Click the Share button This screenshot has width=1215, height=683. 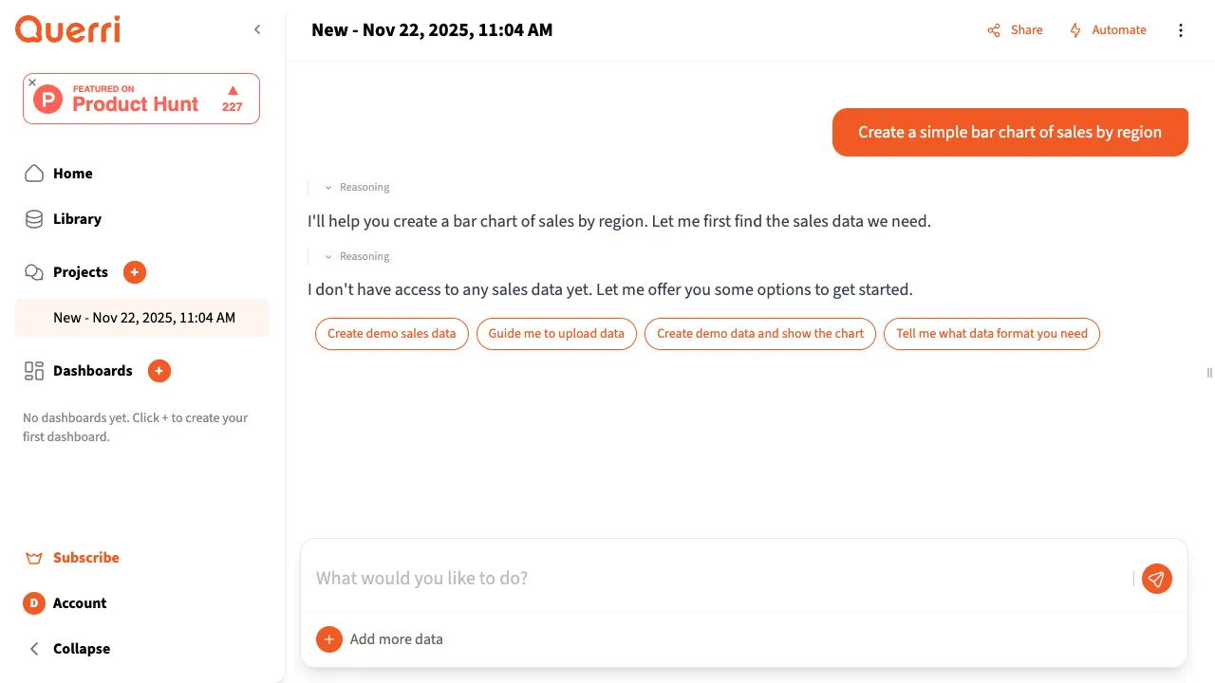pyautogui.click(x=1015, y=30)
